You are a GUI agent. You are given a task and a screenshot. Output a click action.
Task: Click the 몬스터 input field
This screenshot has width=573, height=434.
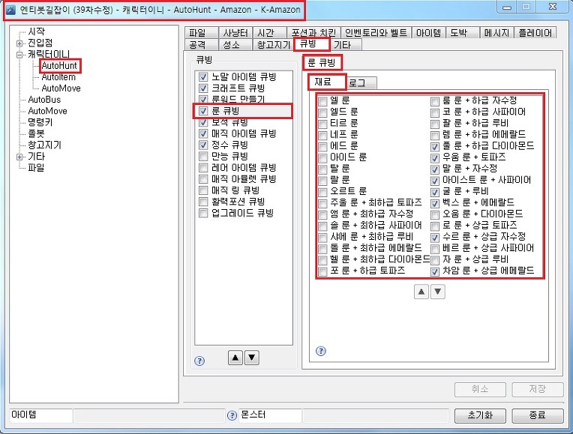(271, 415)
